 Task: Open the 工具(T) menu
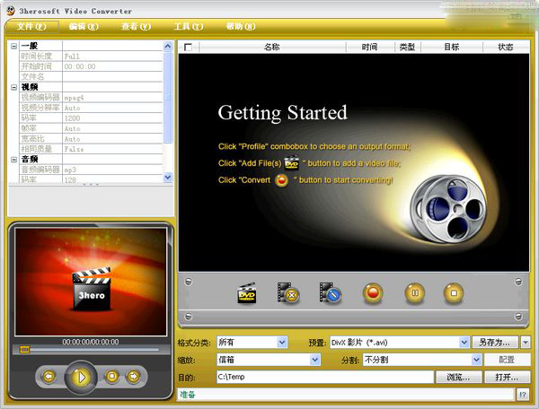189,26
